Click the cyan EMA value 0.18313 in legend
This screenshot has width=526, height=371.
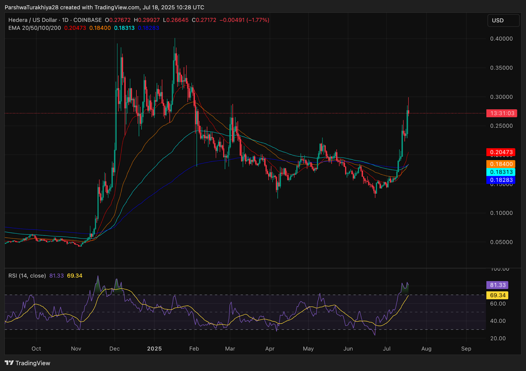(124, 28)
